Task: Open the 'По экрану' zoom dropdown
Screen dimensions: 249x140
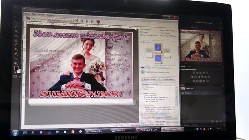Action: 60,20
